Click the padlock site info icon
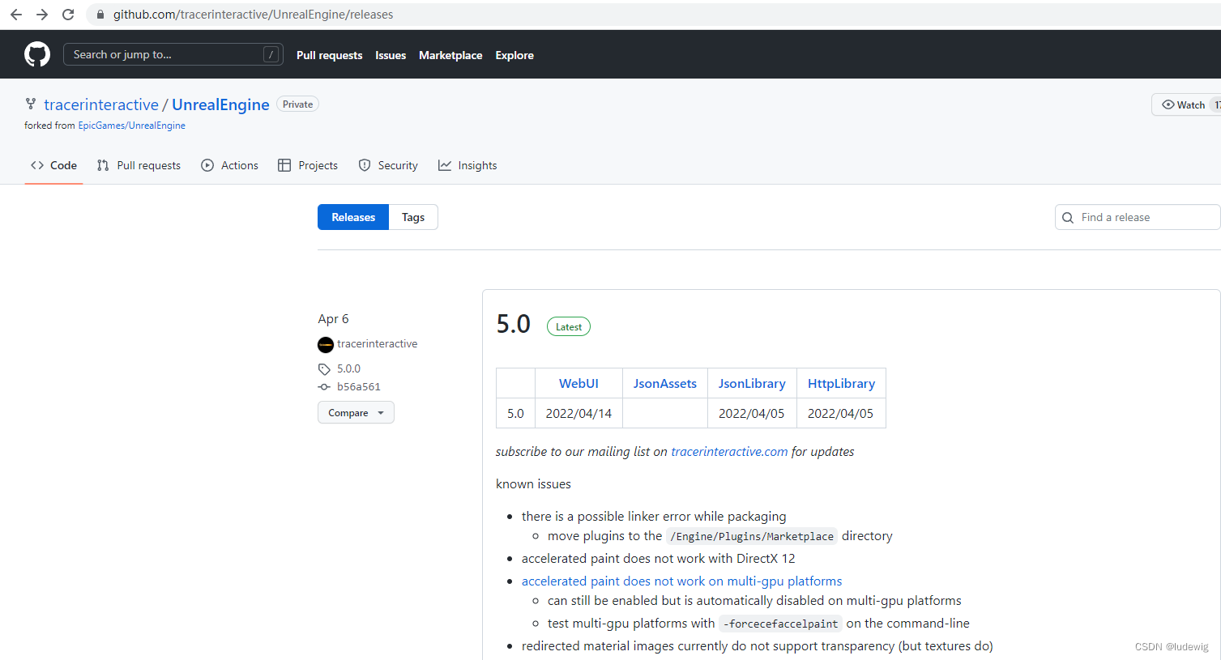 (100, 15)
